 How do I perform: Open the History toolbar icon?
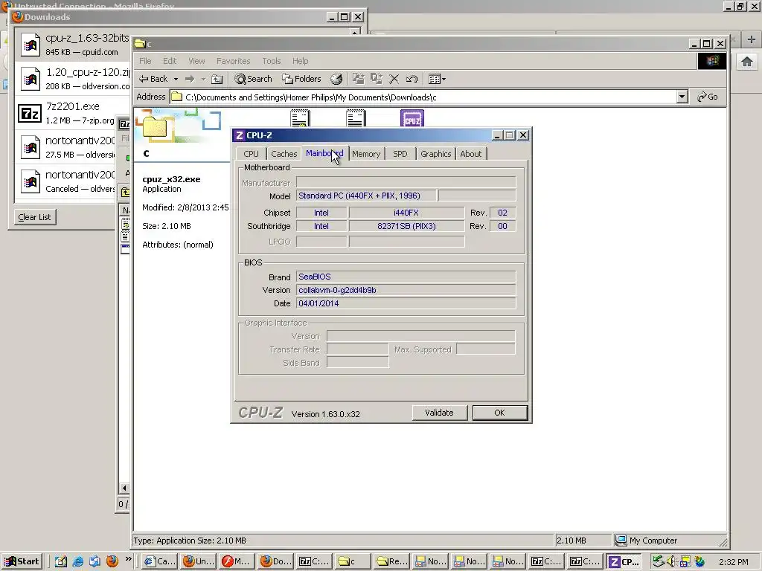[336, 79]
